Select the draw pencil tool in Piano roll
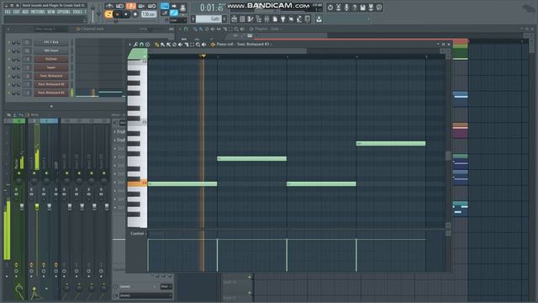The image size is (538, 303). [157, 45]
